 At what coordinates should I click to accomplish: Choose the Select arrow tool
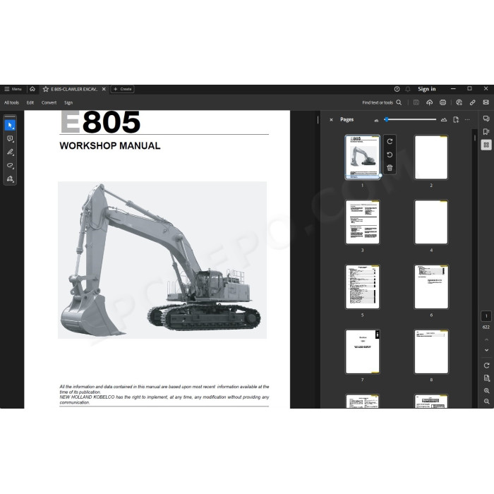pyautogui.click(x=10, y=126)
